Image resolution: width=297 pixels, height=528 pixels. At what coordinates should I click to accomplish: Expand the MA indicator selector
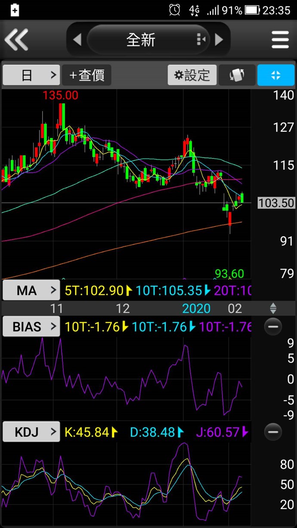pyautogui.click(x=31, y=291)
